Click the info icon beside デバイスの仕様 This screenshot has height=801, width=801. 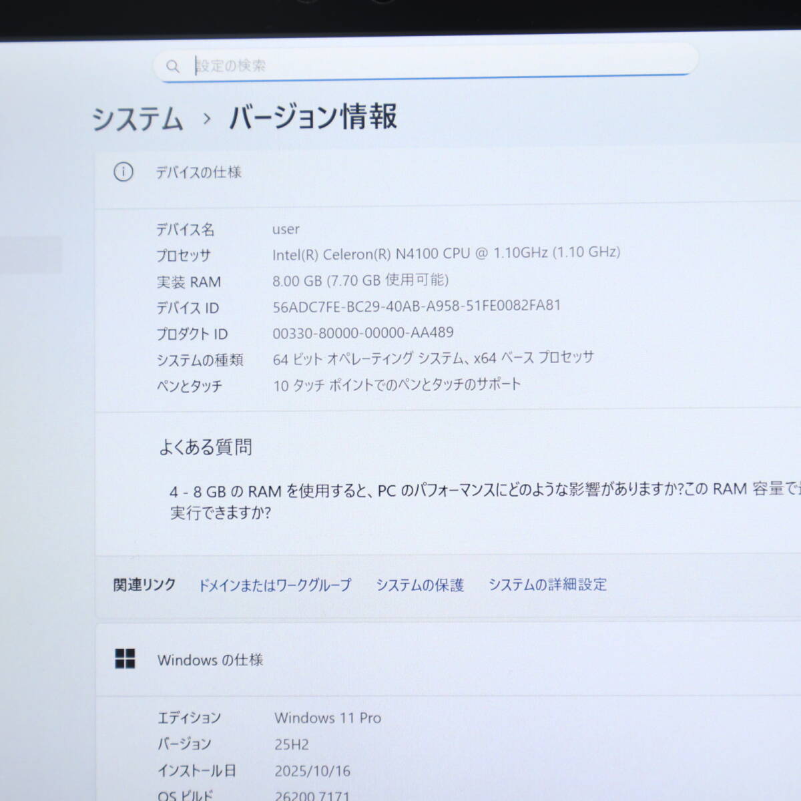tap(123, 172)
